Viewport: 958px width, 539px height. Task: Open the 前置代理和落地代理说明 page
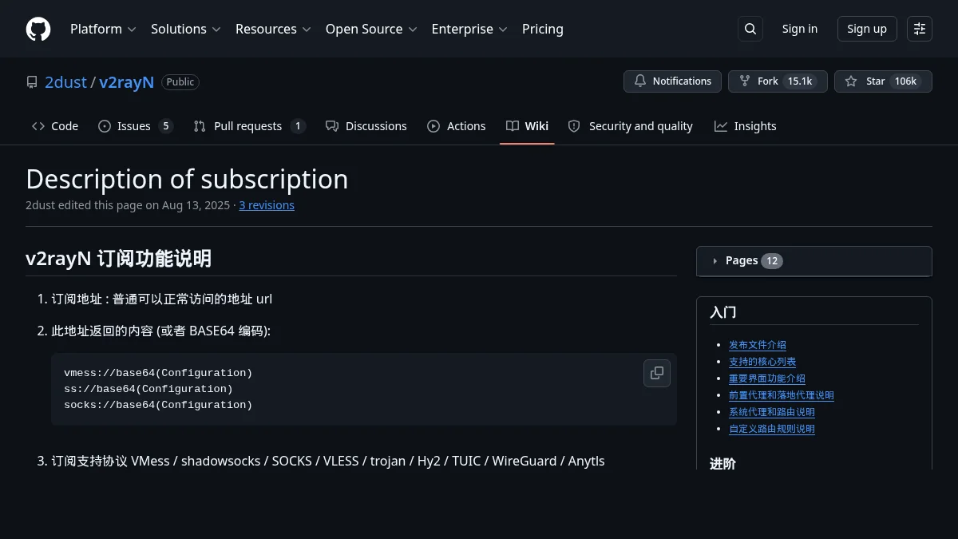coord(782,395)
